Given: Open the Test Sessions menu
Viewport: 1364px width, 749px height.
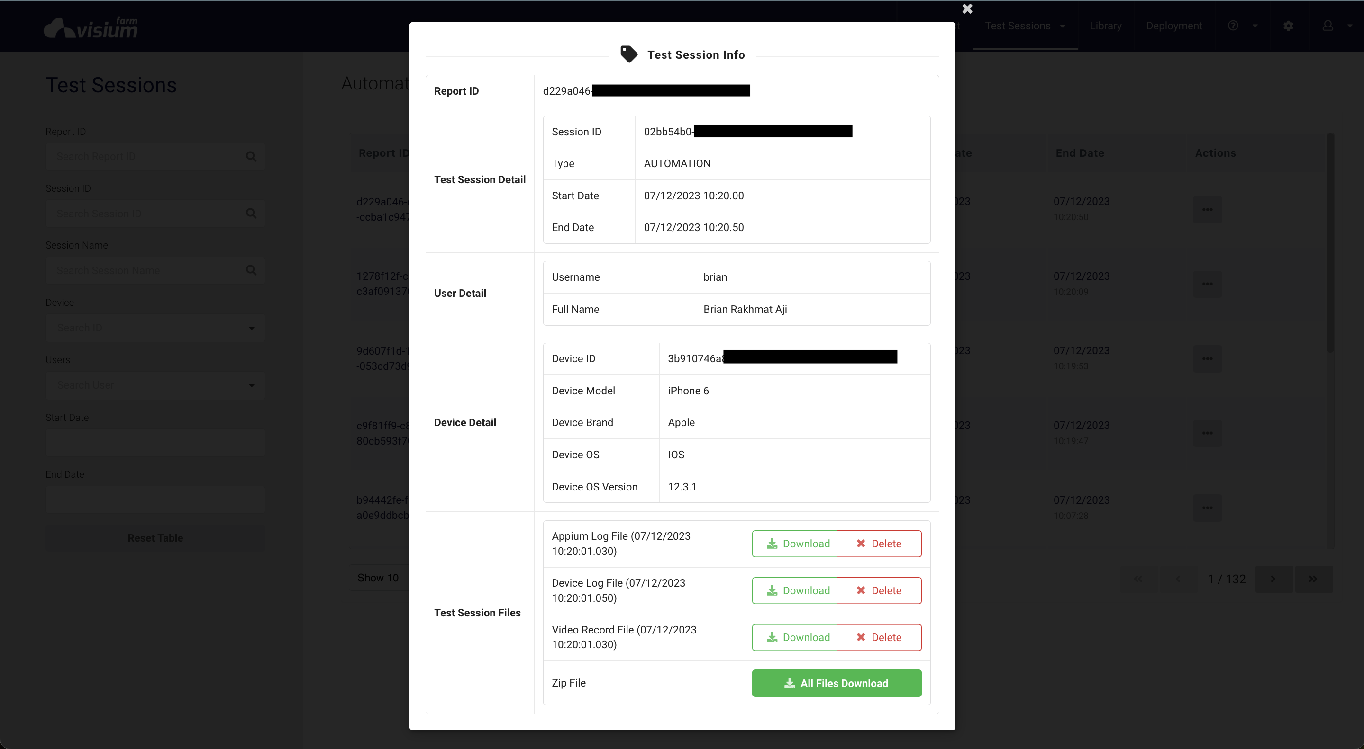Looking at the screenshot, I should [x=1025, y=26].
